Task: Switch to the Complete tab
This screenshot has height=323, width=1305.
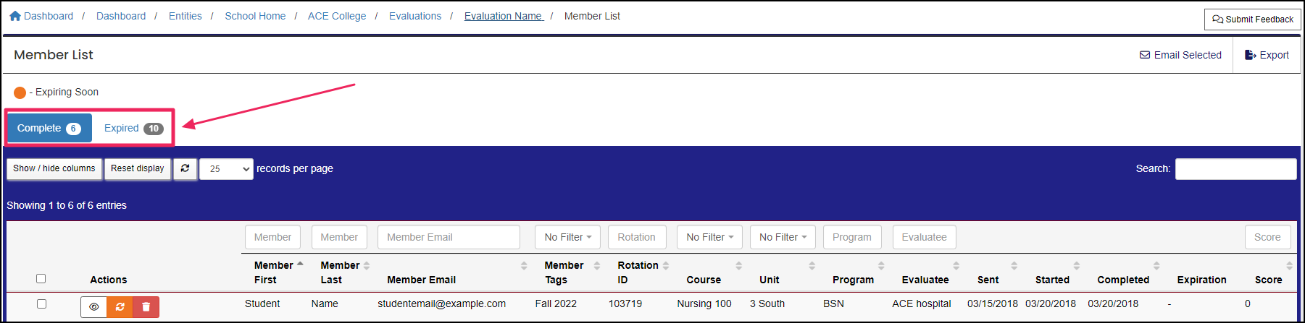Action: click(x=49, y=128)
